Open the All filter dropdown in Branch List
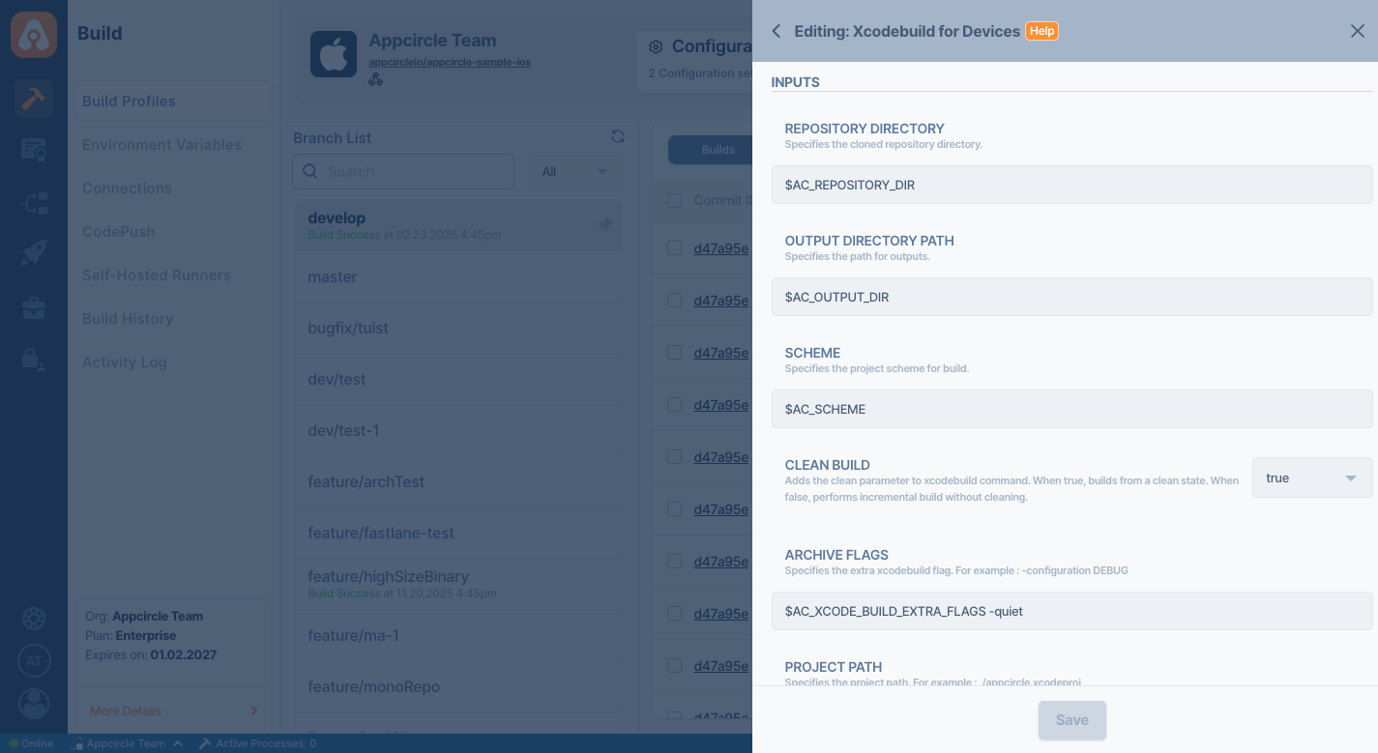1378x753 pixels. [574, 171]
